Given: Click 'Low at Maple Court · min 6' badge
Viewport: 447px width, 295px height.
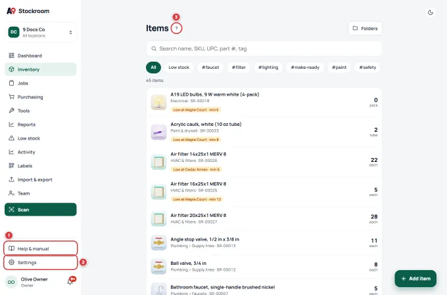Looking at the screenshot, I should (x=196, y=109).
